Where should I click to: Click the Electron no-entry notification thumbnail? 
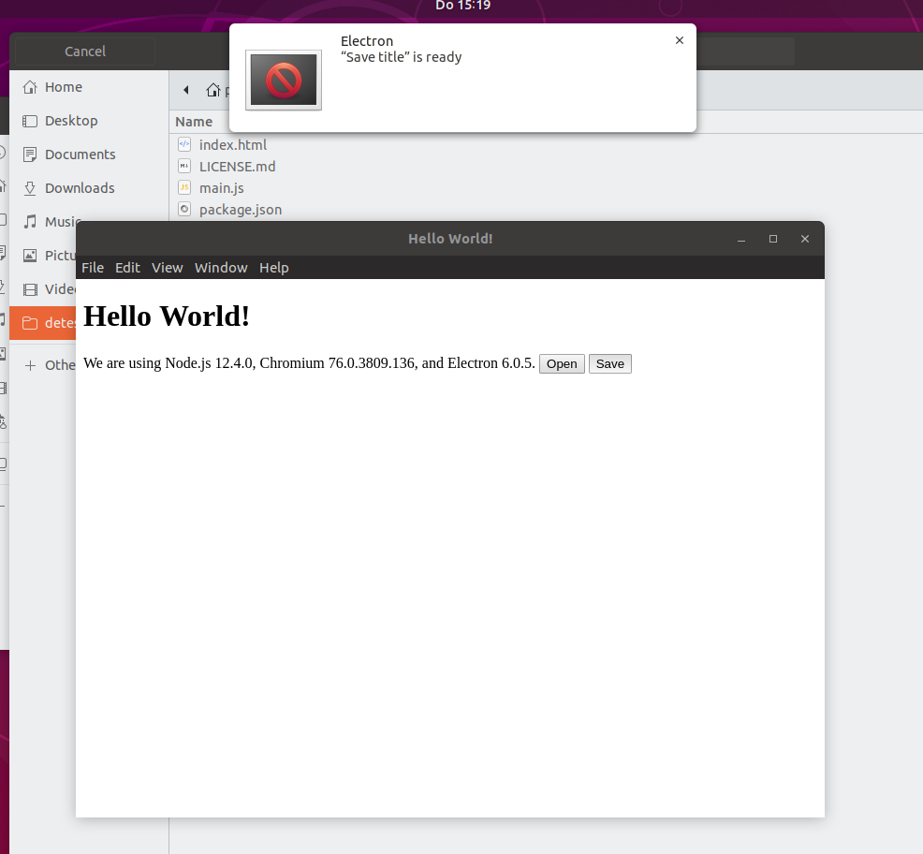(x=283, y=81)
